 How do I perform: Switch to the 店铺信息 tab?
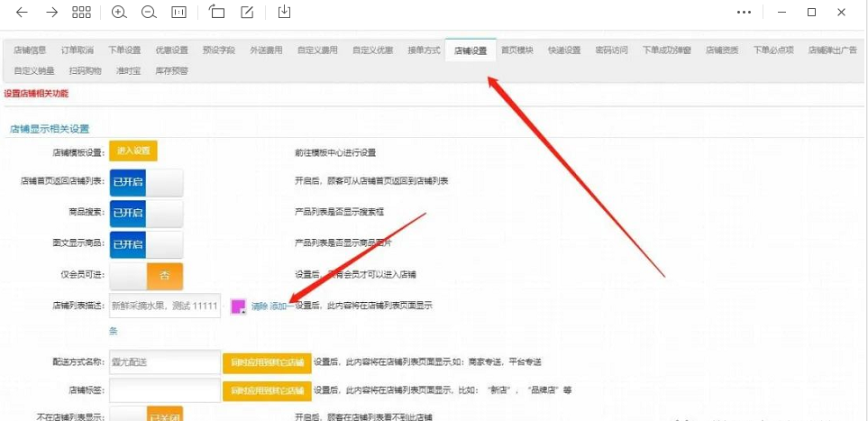pyautogui.click(x=30, y=50)
